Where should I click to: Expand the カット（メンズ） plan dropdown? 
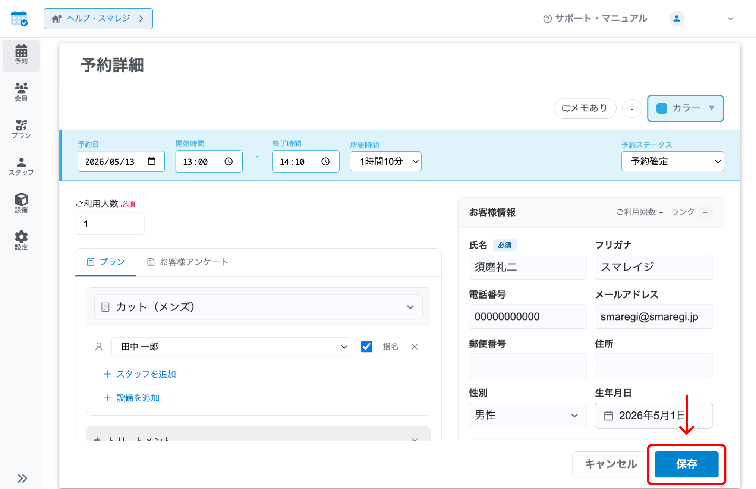point(258,307)
